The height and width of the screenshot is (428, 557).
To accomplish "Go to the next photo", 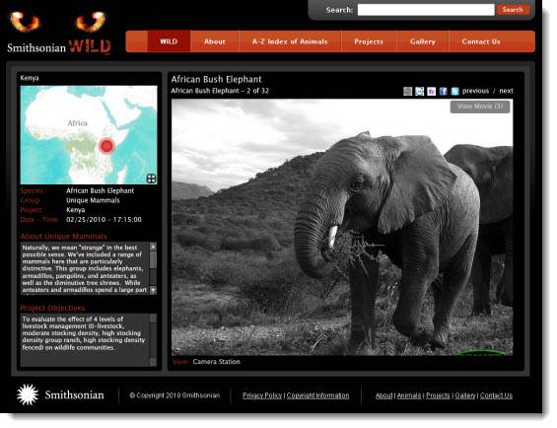I will (506, 91).
